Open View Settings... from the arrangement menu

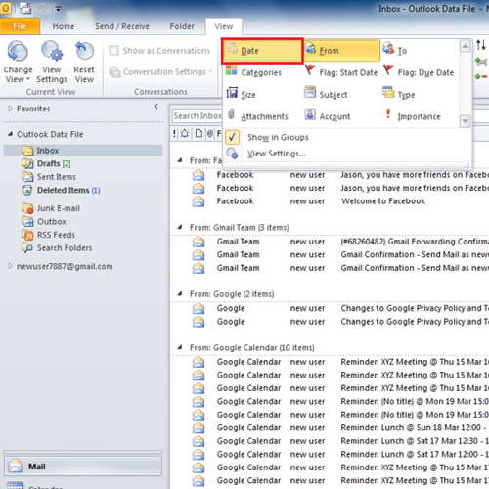276,154
